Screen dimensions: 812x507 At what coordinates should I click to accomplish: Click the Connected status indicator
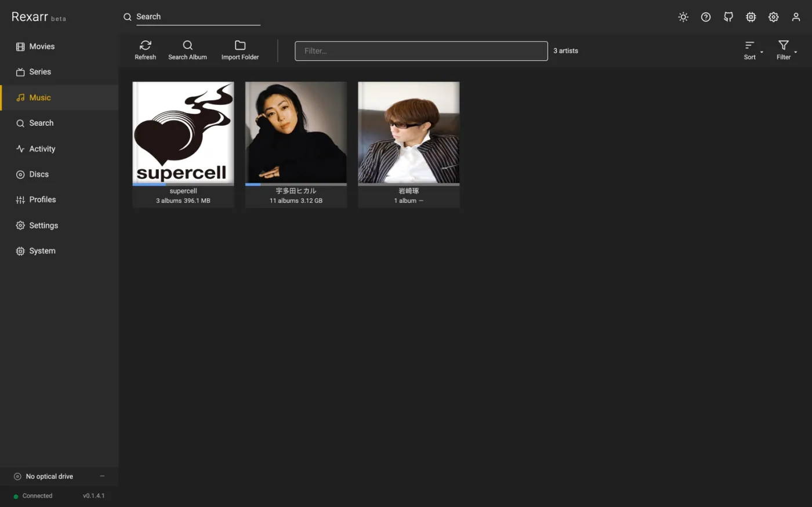(33, 496)
